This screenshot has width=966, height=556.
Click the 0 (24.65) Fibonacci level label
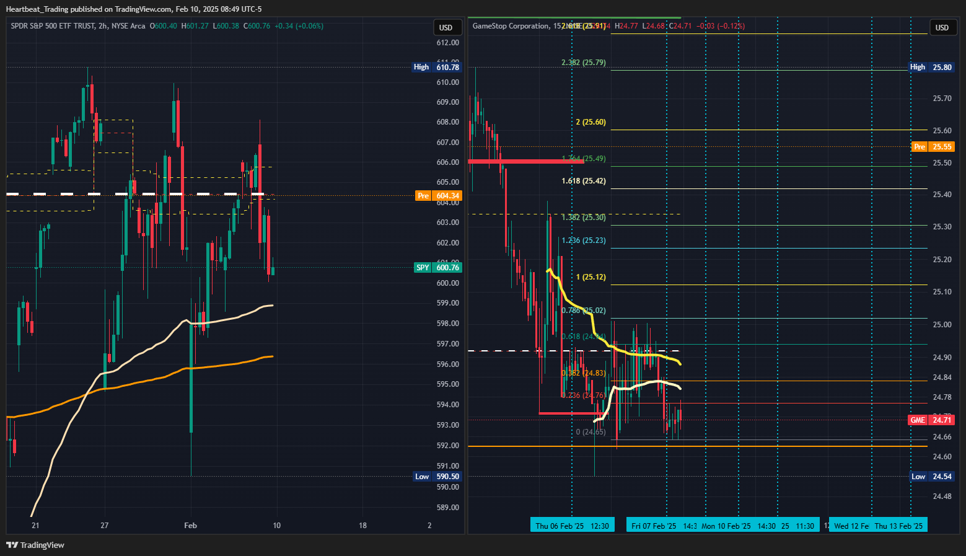[x=591, y=432]
